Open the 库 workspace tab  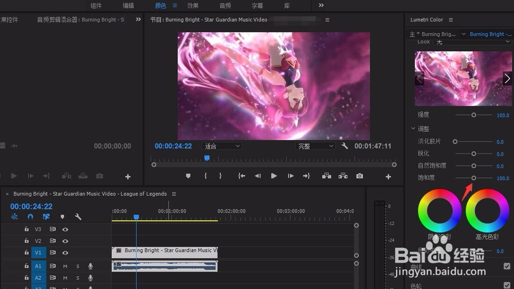point(287,6)
